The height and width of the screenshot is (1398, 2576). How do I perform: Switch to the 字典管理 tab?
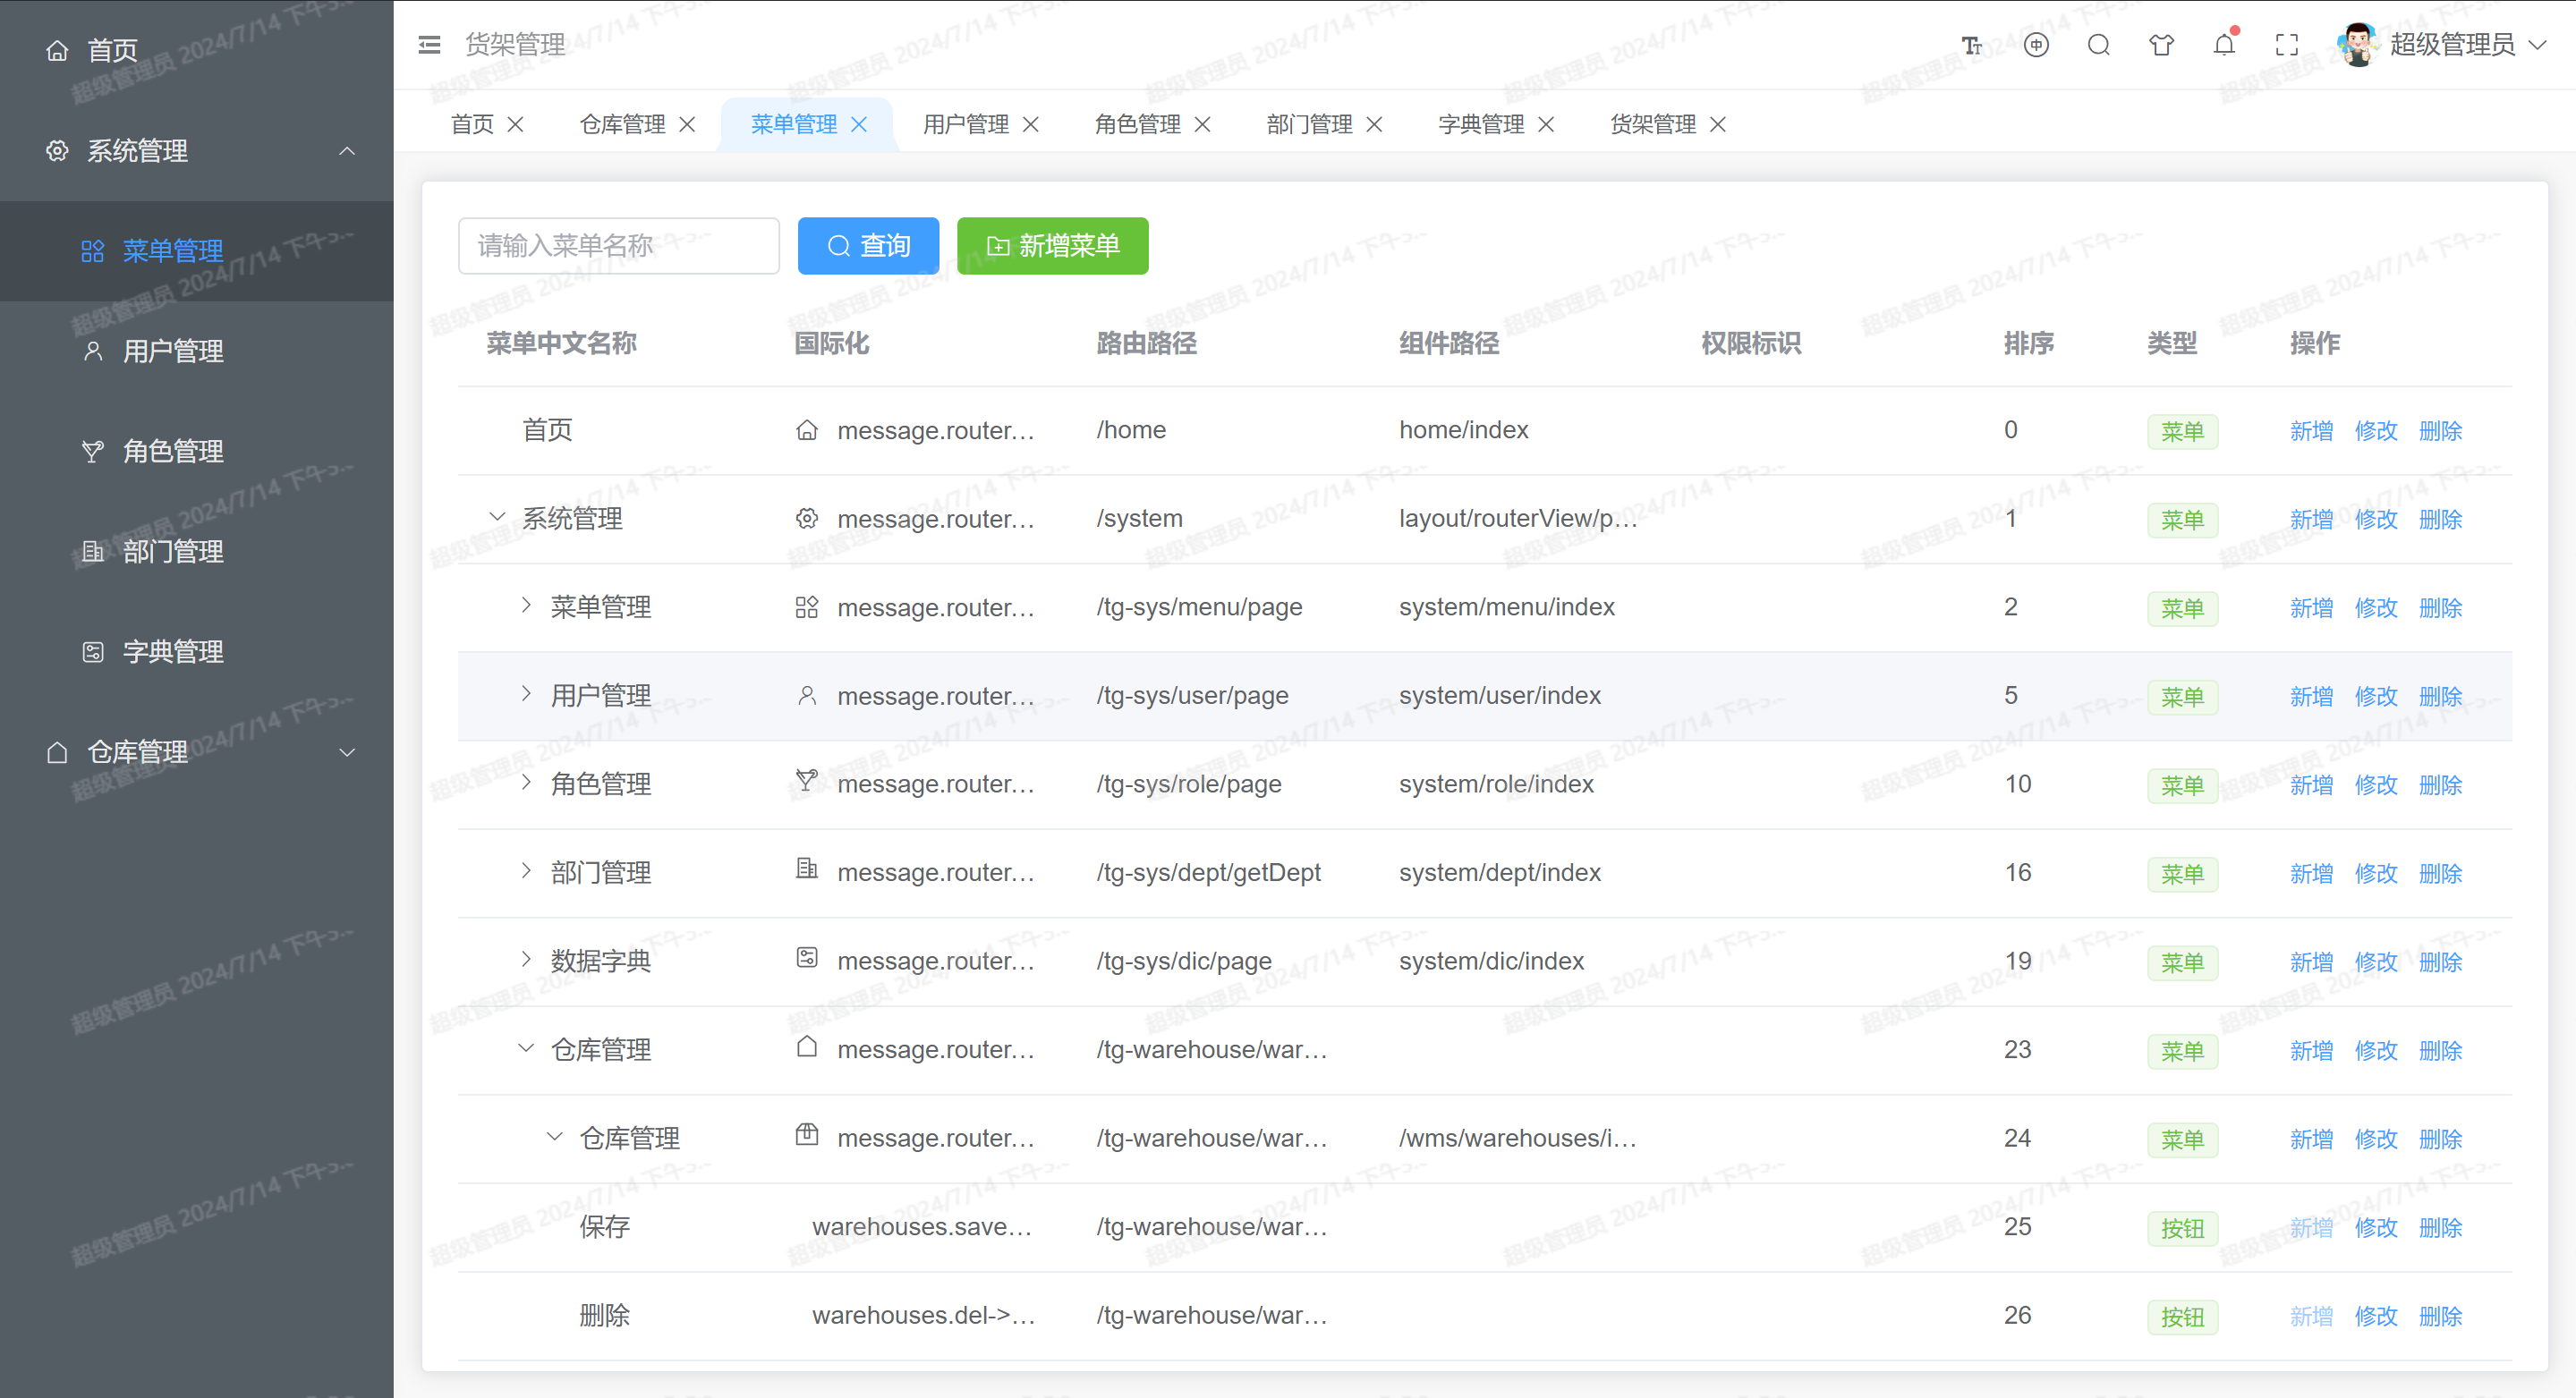click(1481, 124)
